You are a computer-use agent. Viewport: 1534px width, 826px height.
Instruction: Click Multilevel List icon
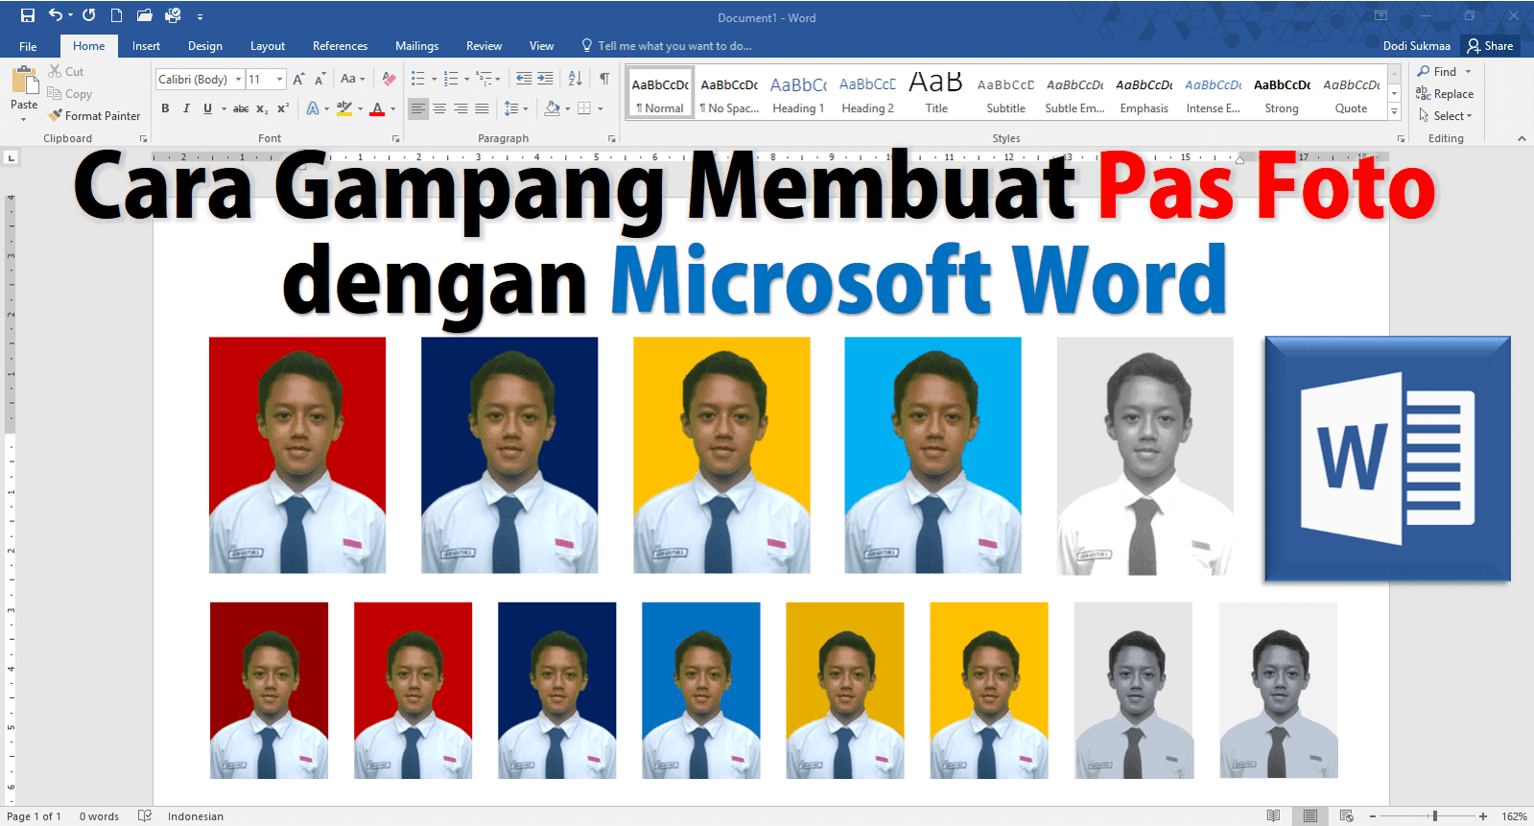(x=484, y=79)
